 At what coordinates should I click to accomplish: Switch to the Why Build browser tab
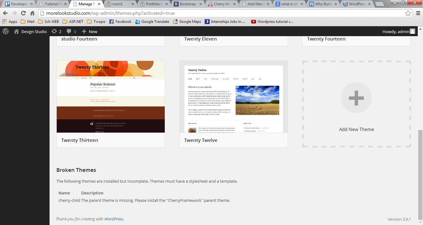(324, 4)
